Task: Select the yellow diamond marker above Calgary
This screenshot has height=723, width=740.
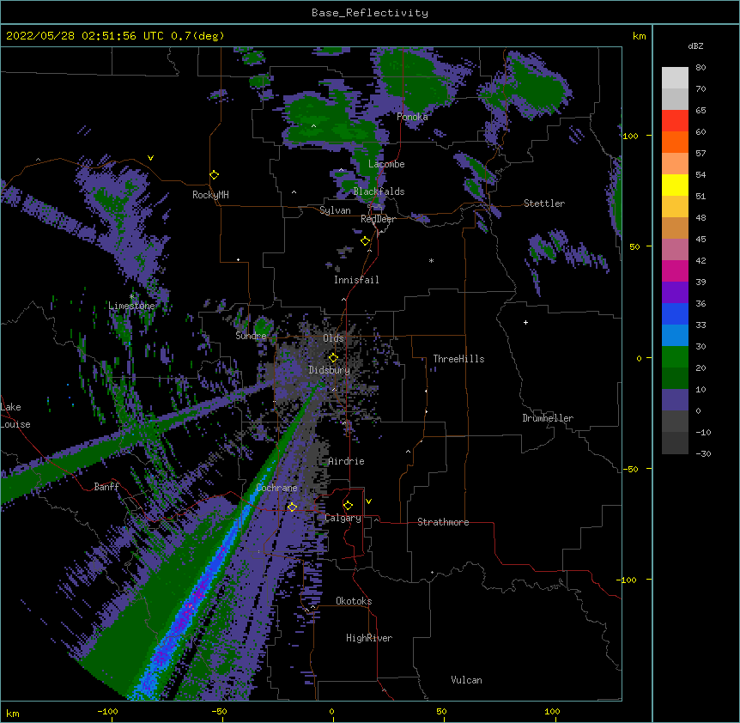Action: [x=348, y=506]
